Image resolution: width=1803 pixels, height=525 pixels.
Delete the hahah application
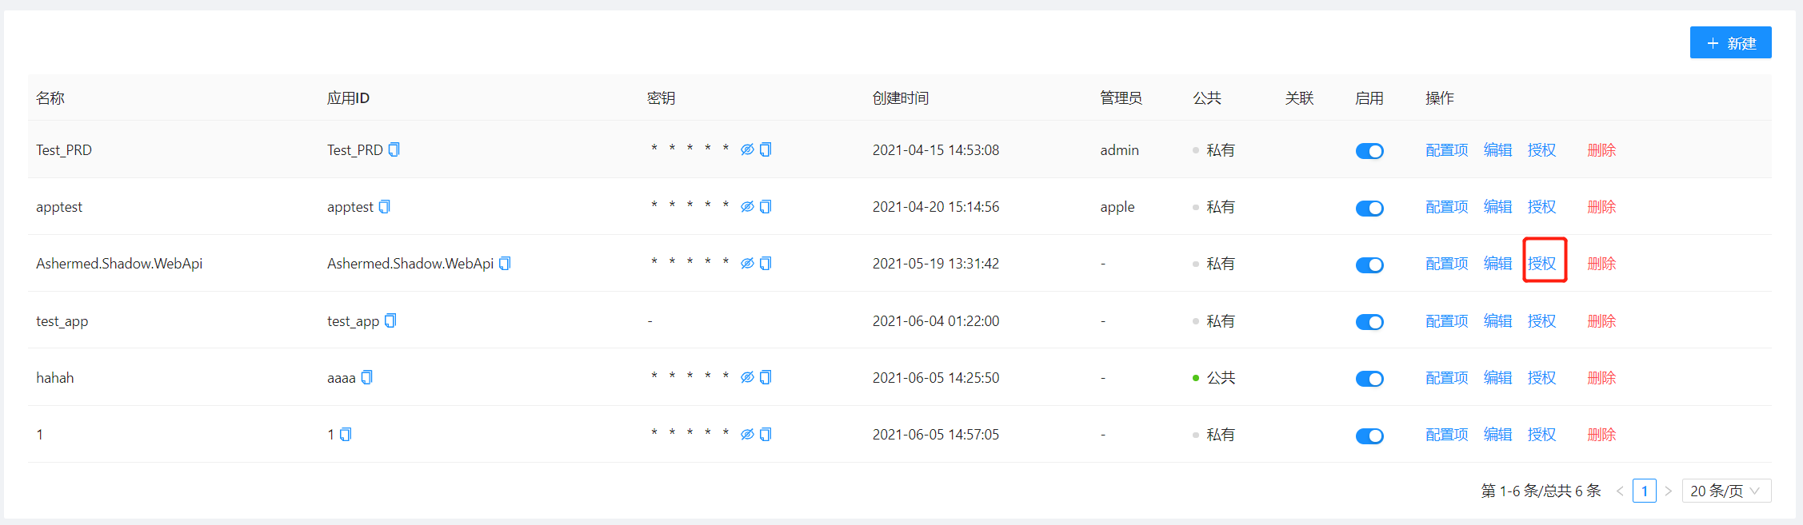(1601, 377)
